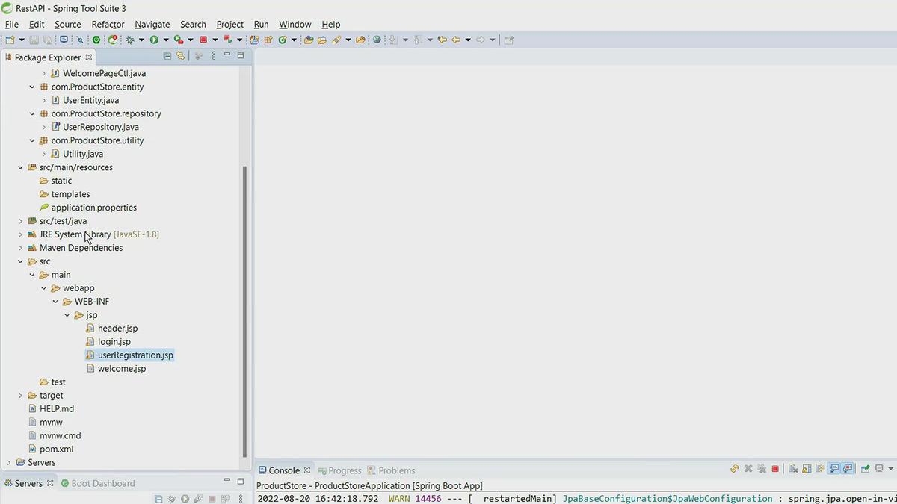Switch to the Progress tab
Viewport: 897px width, 504px height.
339,470
